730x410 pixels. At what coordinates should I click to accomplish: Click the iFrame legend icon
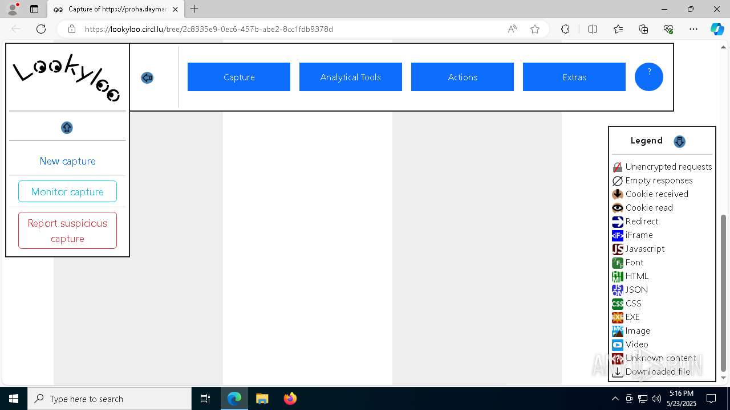[x=618, y=235]
